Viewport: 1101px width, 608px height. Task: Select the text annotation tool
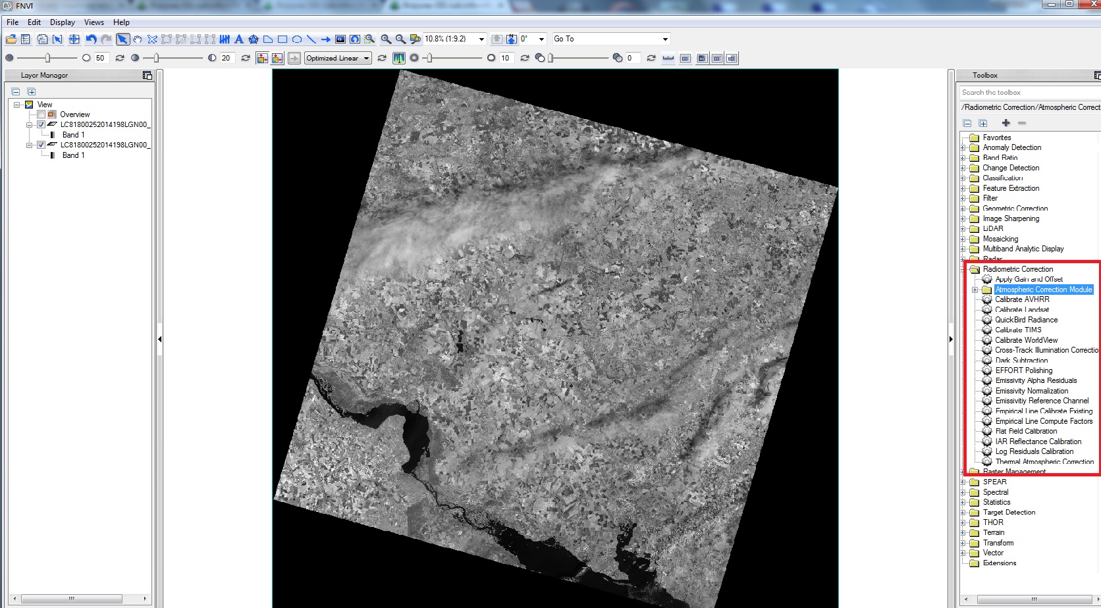click(239, 39)
